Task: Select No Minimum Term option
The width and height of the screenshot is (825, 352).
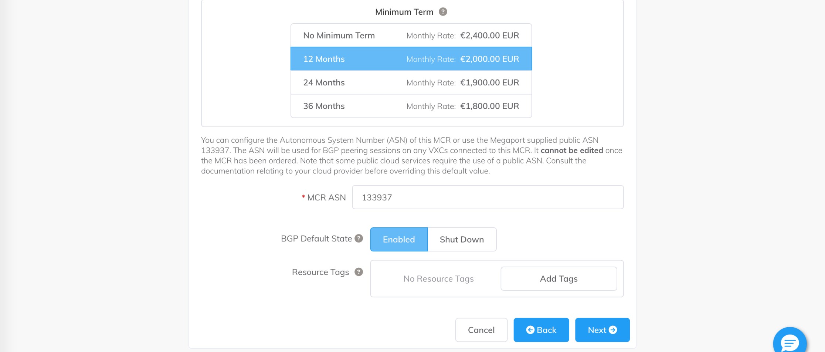Action: [x=411, y=35]
